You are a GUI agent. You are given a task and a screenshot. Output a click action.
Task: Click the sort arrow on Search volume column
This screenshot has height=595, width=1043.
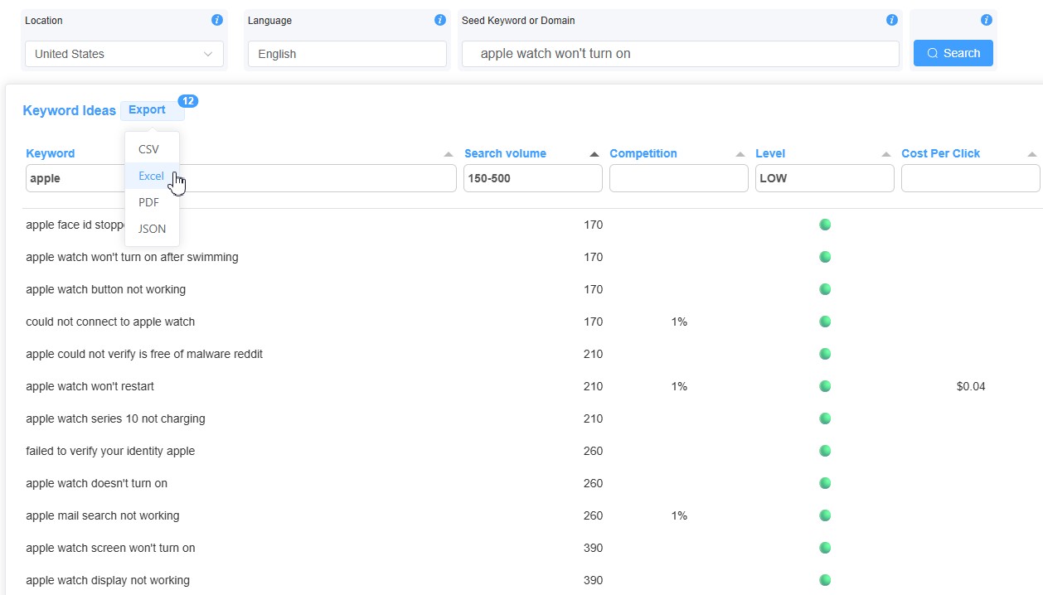pos(594,153)
